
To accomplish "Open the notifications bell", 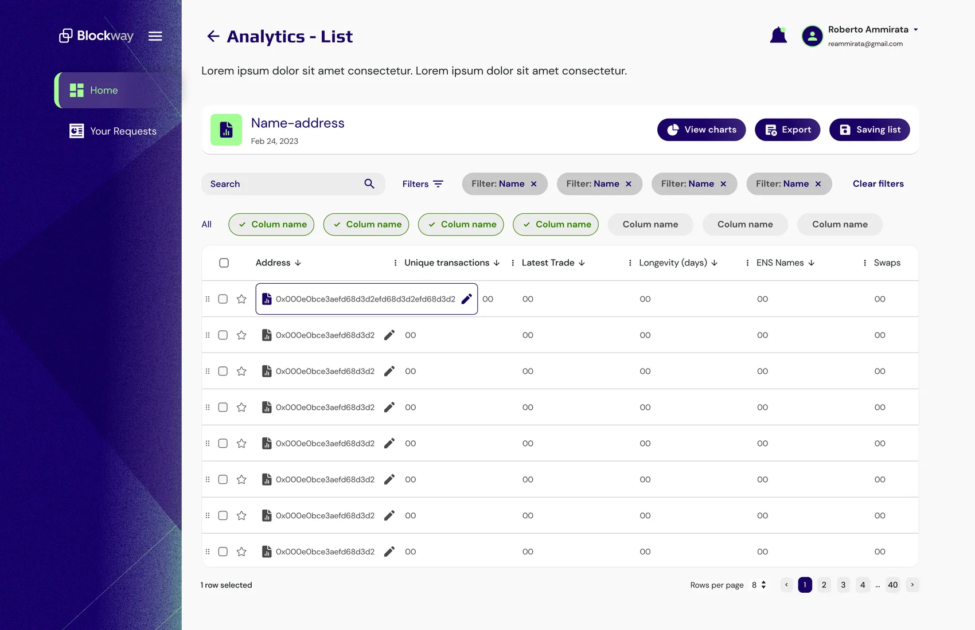I will (778, 35).
